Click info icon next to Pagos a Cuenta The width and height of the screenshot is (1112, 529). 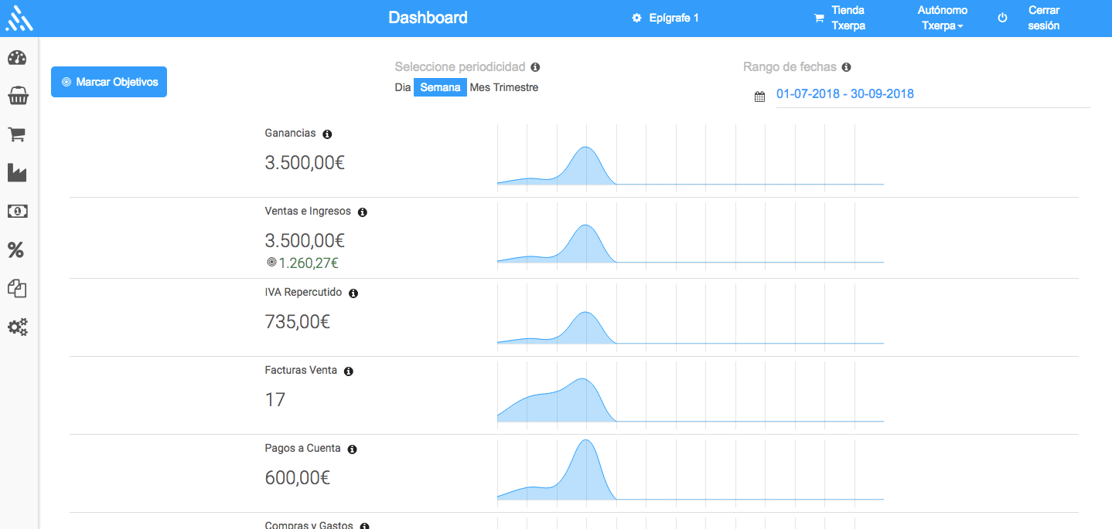(352, 449)
